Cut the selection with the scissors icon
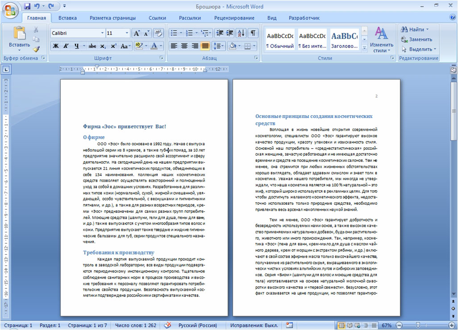 [x=36, y=30]
